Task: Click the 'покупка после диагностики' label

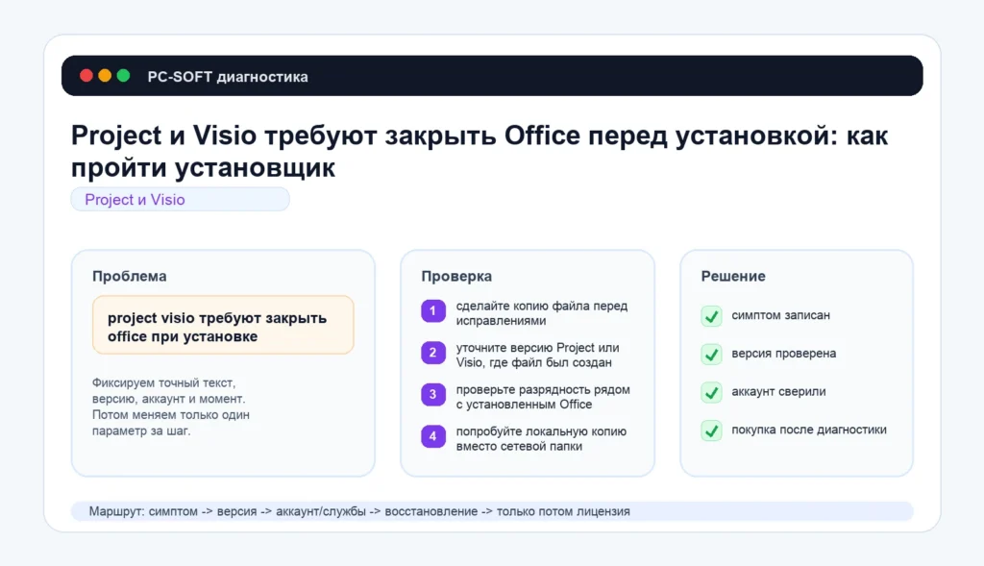Action: click(x=809, y=430)
